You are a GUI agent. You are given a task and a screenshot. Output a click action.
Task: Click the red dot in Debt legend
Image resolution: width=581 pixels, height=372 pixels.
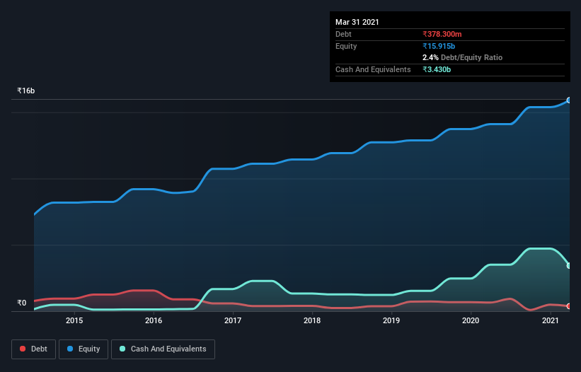pos(23,349)
